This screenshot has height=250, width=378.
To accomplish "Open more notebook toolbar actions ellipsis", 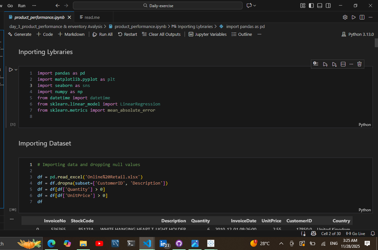I will tap(259, 34).
